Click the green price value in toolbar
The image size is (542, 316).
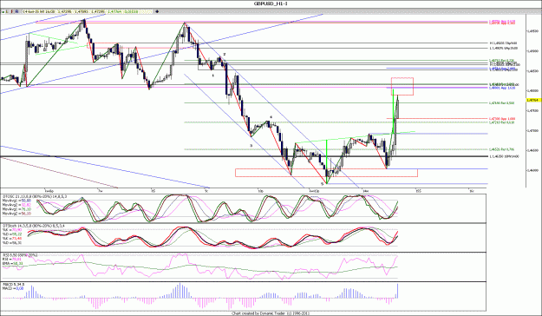[115, 11]
